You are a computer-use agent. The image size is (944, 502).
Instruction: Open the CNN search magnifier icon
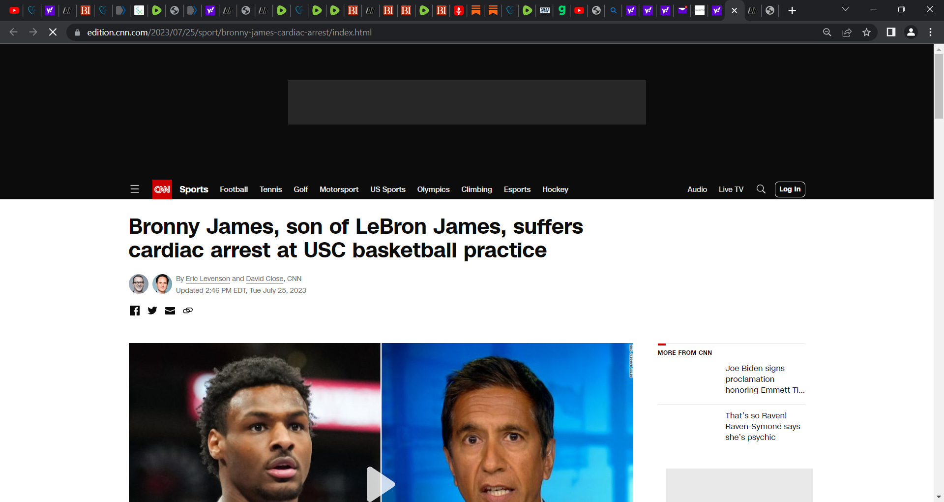[x=761, y=189]
